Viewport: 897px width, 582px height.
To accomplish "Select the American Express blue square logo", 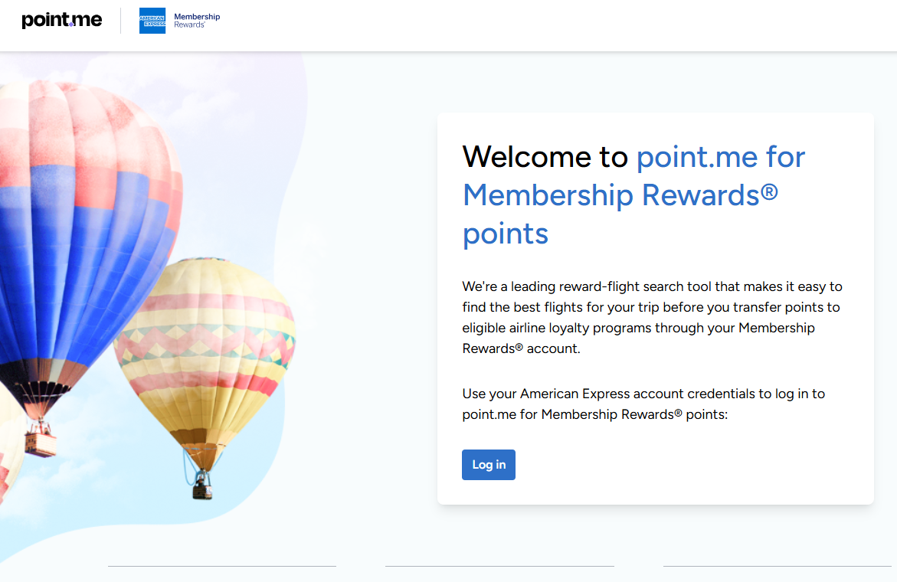I will [151, 20].
